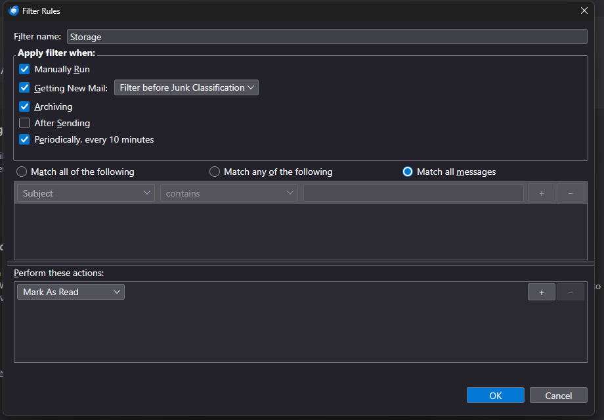The image size is (604, 420).
Task: Click the plus button to add action
Action: [x=541, y=292]
